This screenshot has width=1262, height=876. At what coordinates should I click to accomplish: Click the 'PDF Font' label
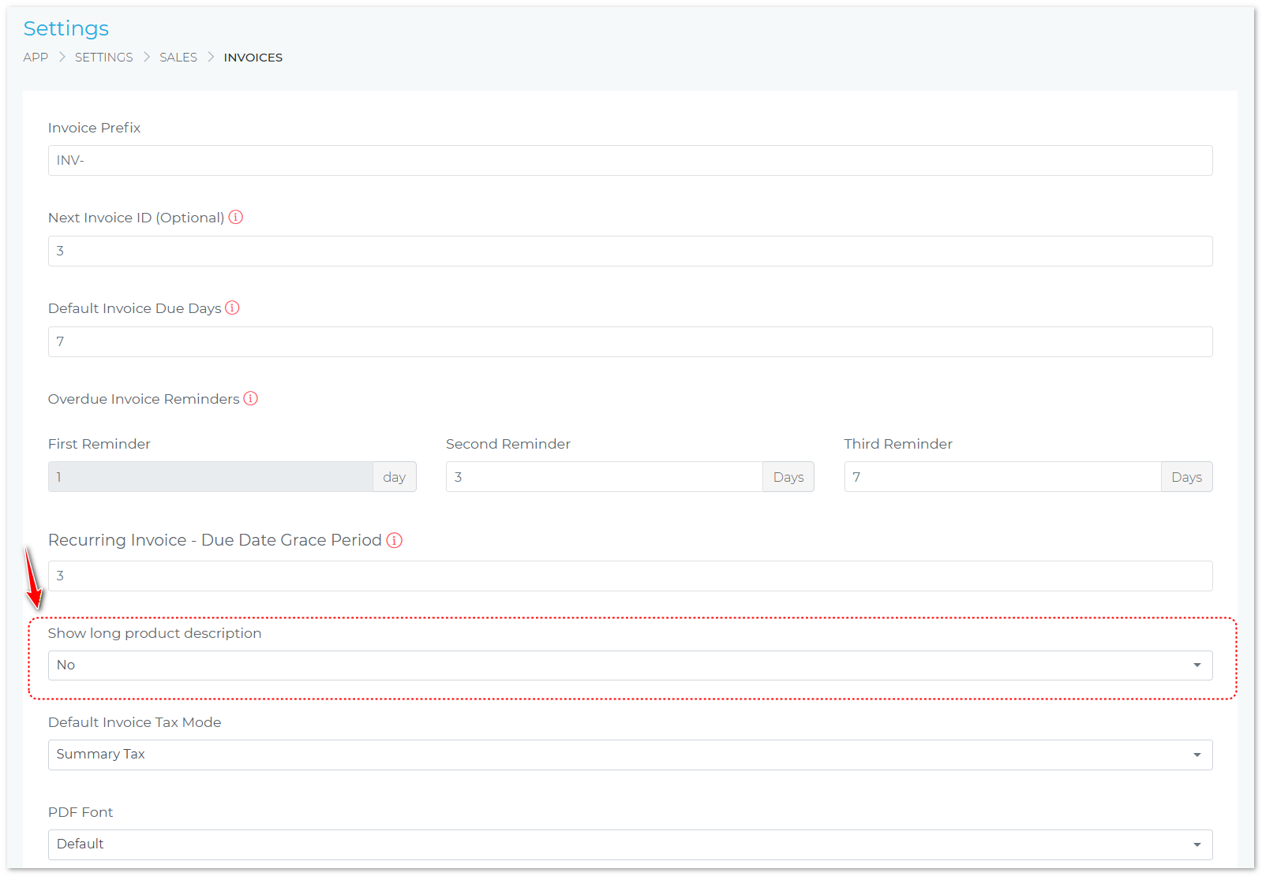pos(81,812)
